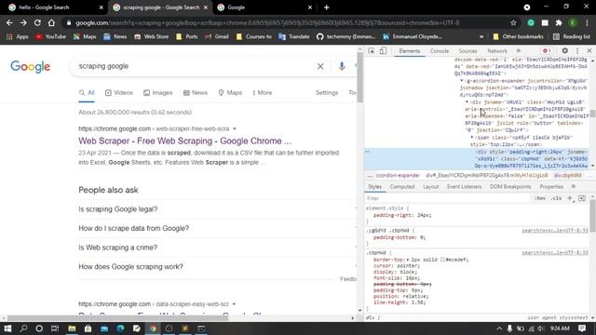
Task: Expand the span class vp45yf node
Action: 472,138
